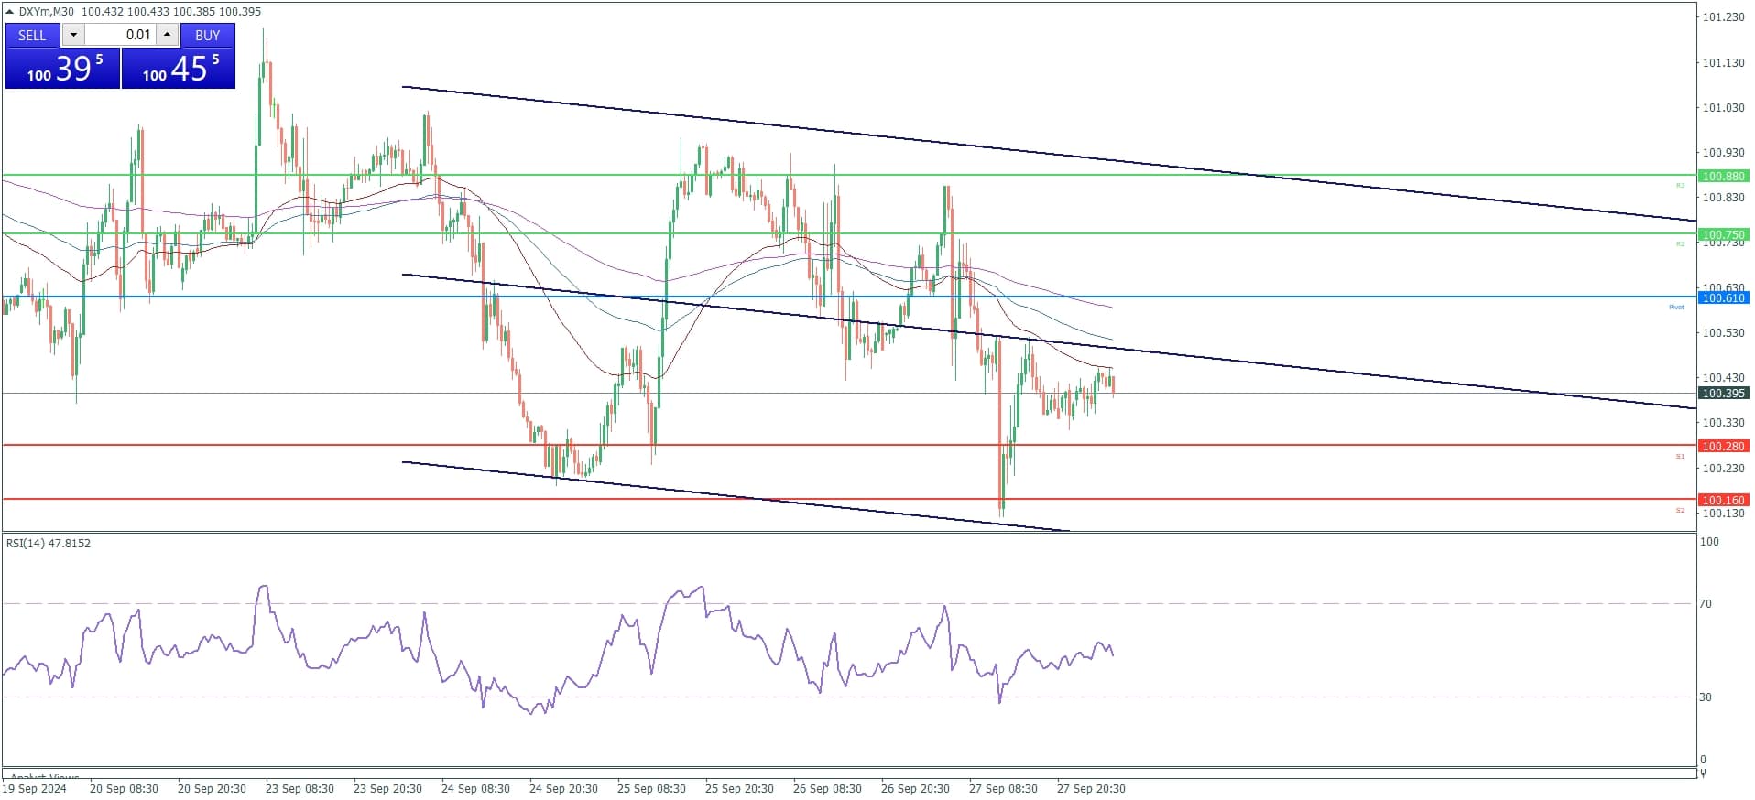Image resolution: width=1755 pixels, height=800 pixels.
Task: Click the 100.530 price scale value
Action: [1723, 332]
